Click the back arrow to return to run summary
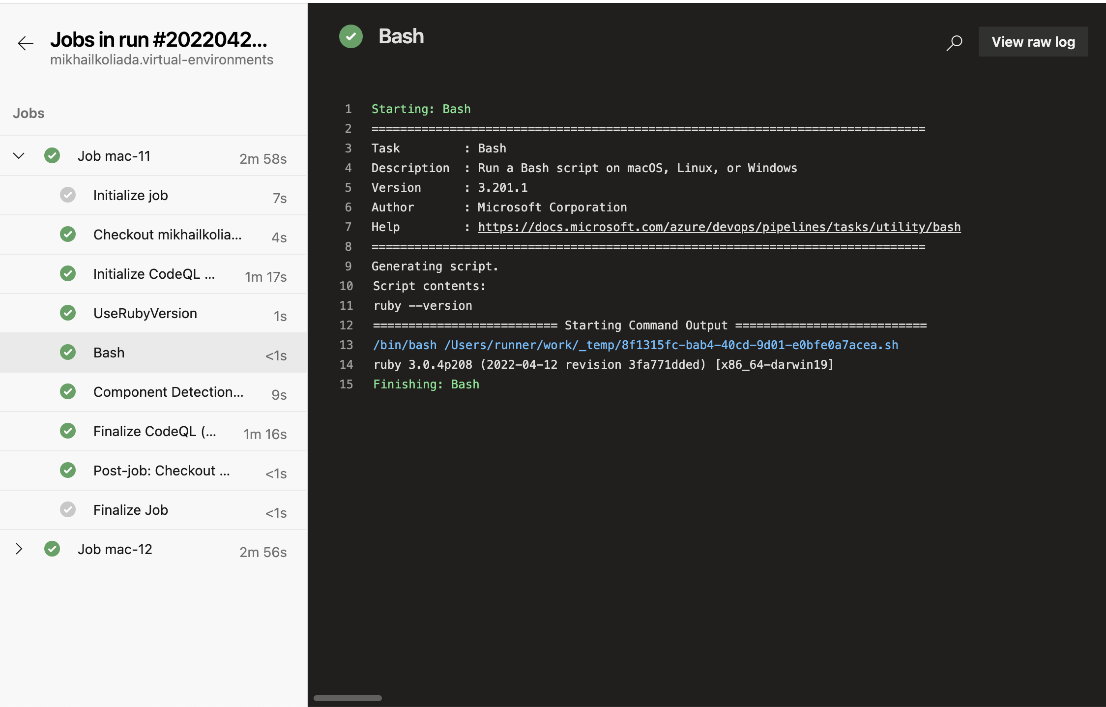 (25, 43)
